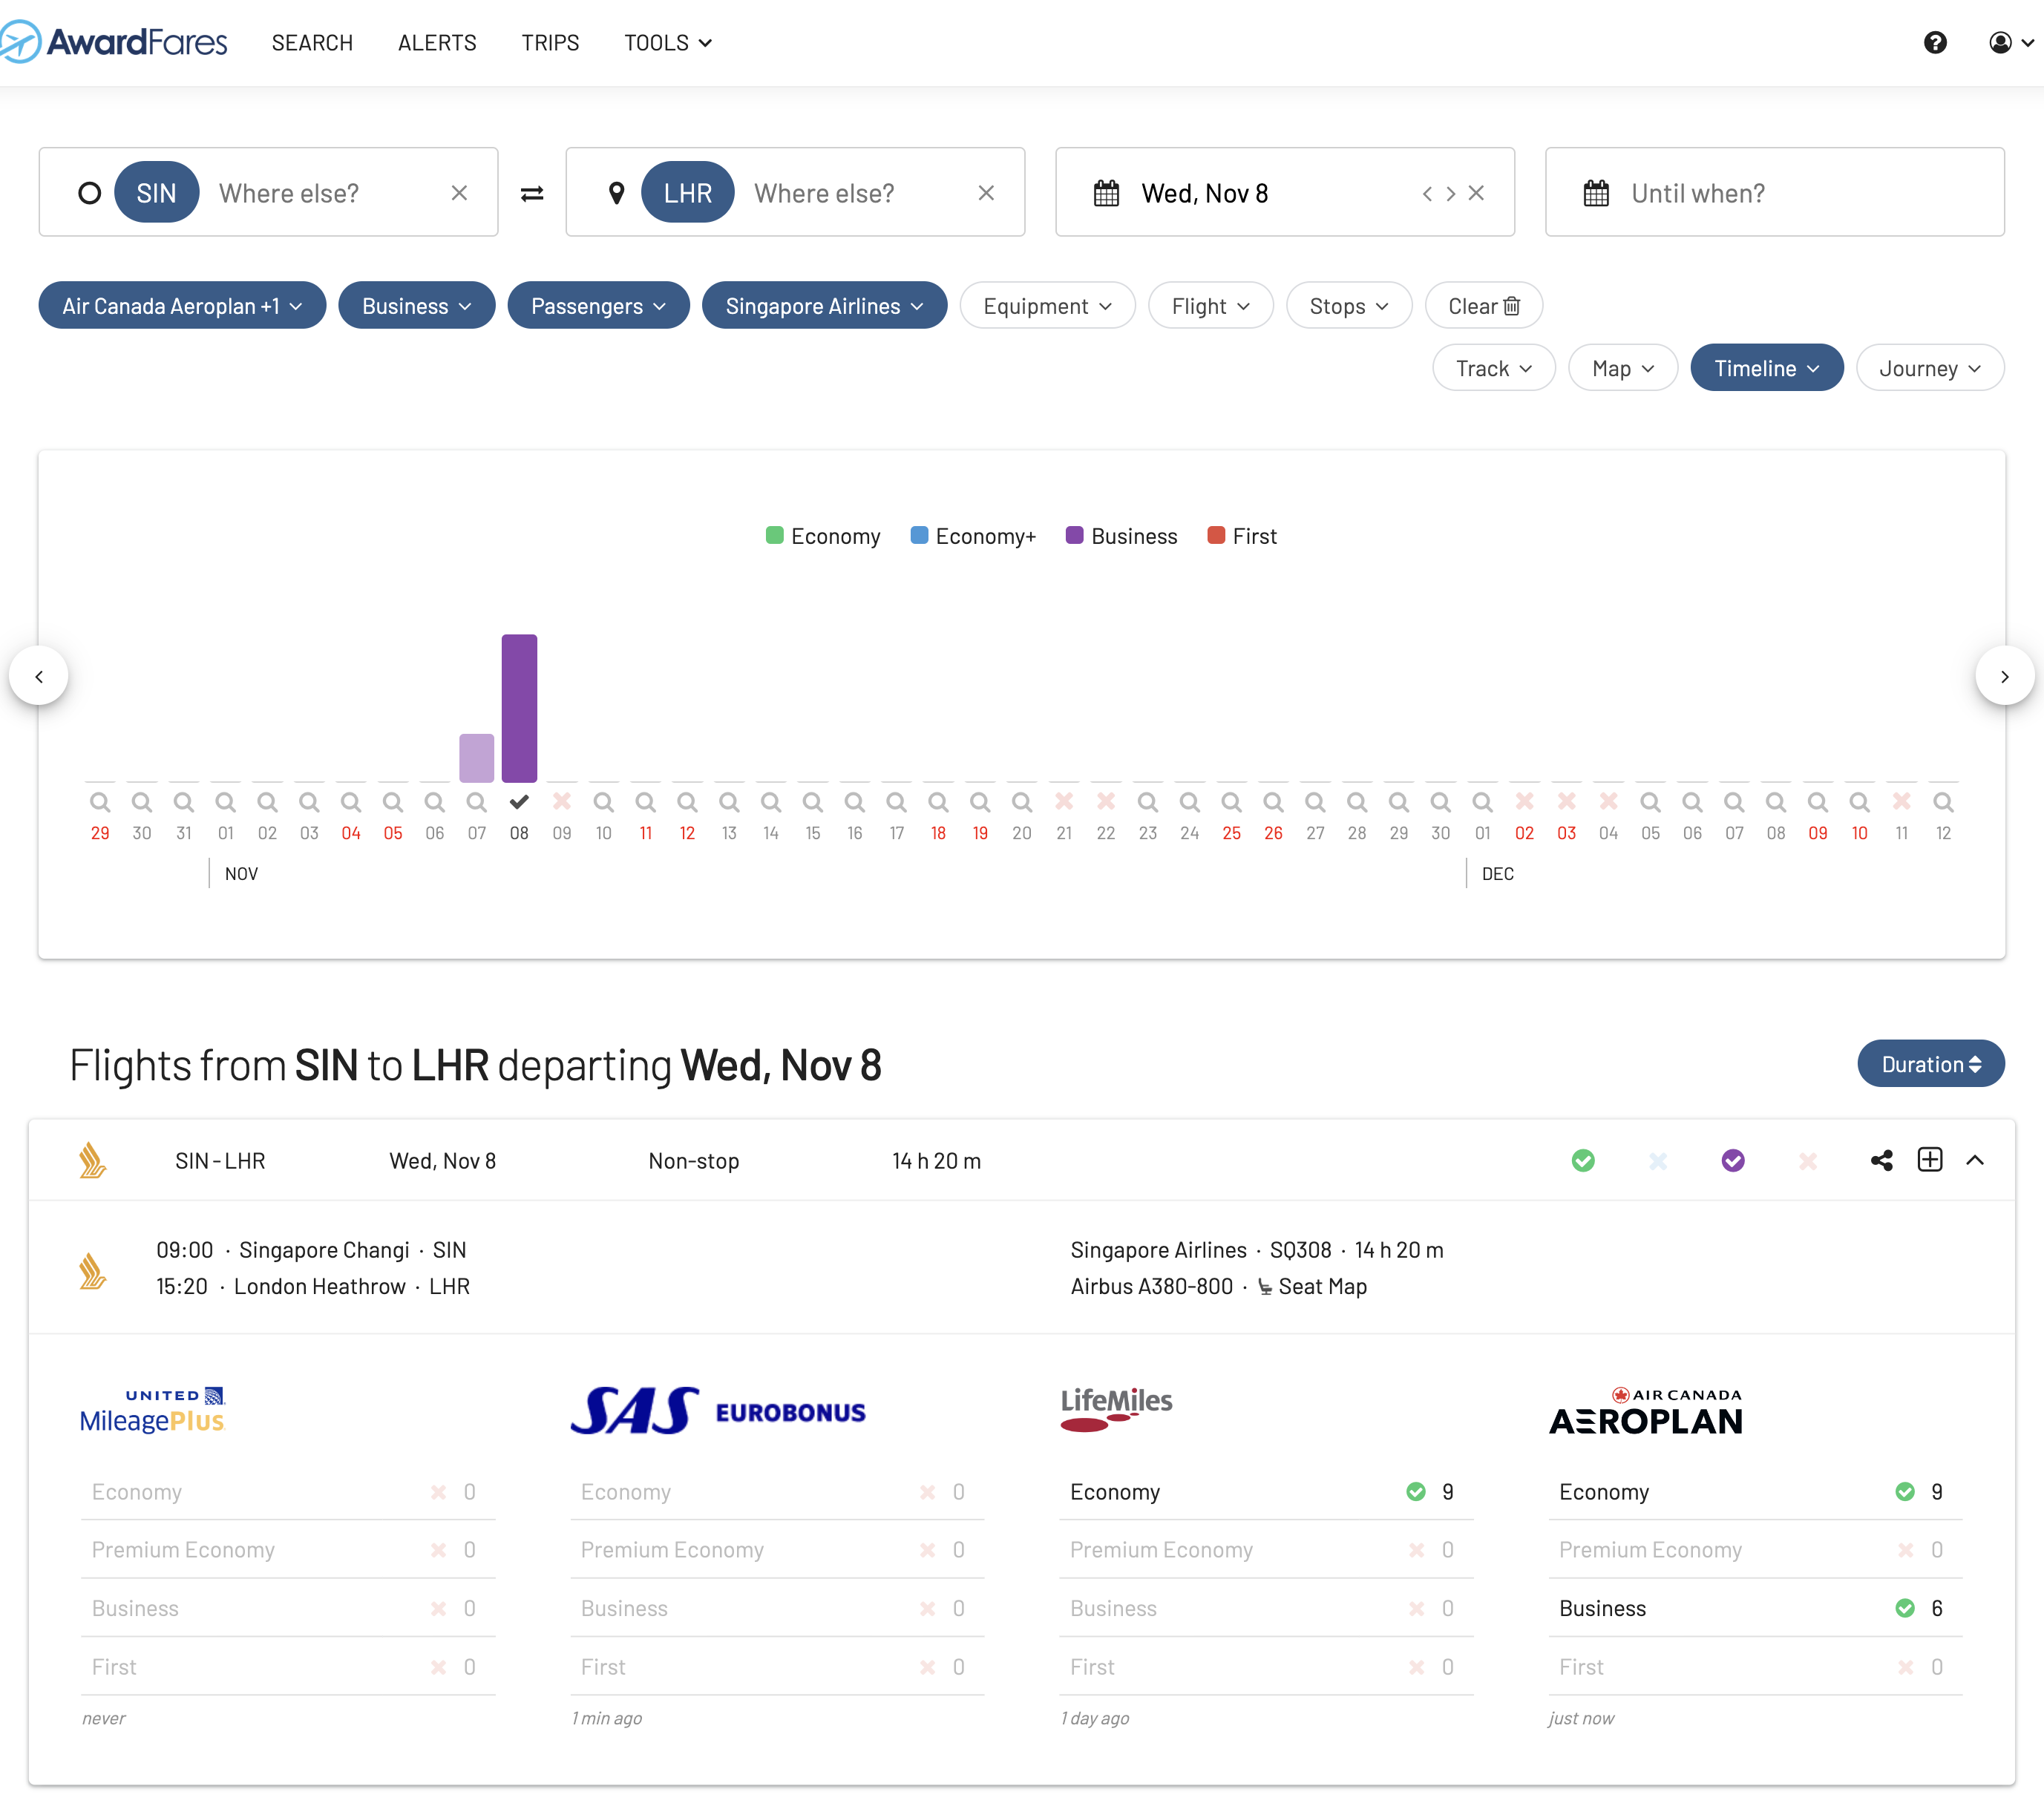Click the share icon on SIN-LHR flight
Screen dimensions: 2044x1809
pos(1881,1160)
